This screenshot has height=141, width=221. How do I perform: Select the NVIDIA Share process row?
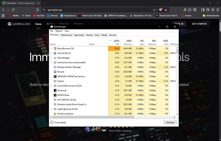tap(113, 95)
